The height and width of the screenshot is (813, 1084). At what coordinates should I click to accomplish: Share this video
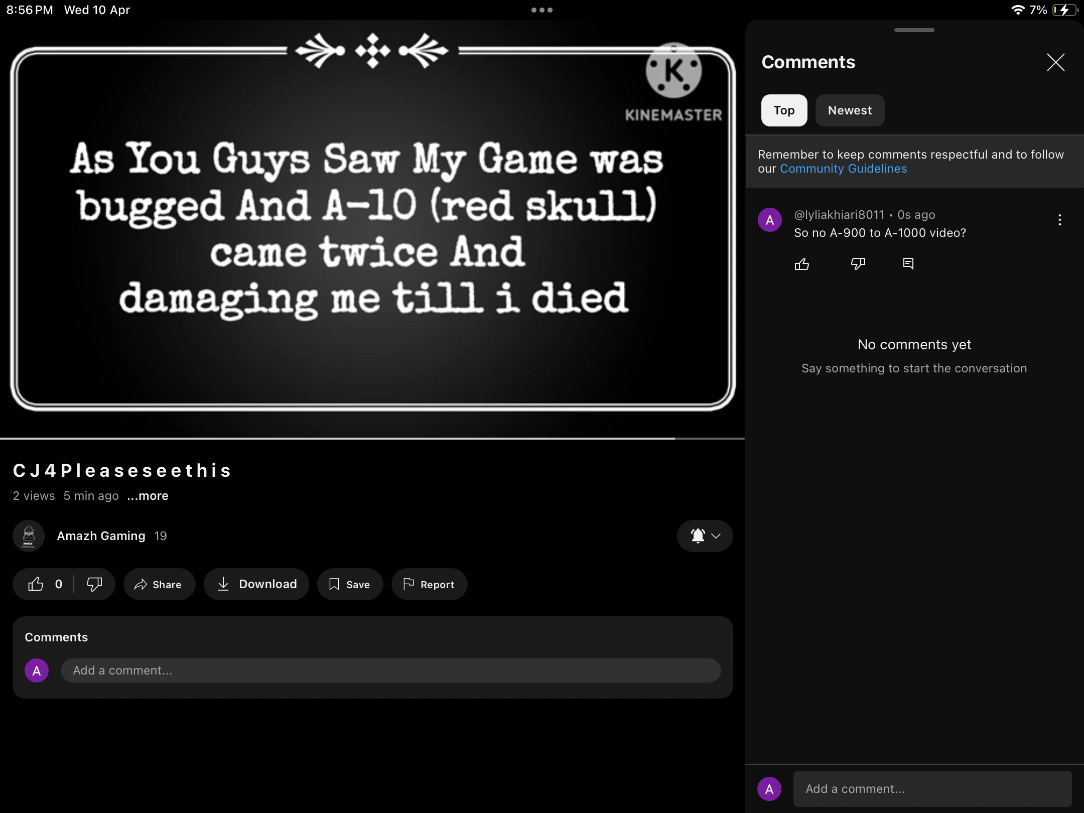pyautogui.click(x=159, y=584)
